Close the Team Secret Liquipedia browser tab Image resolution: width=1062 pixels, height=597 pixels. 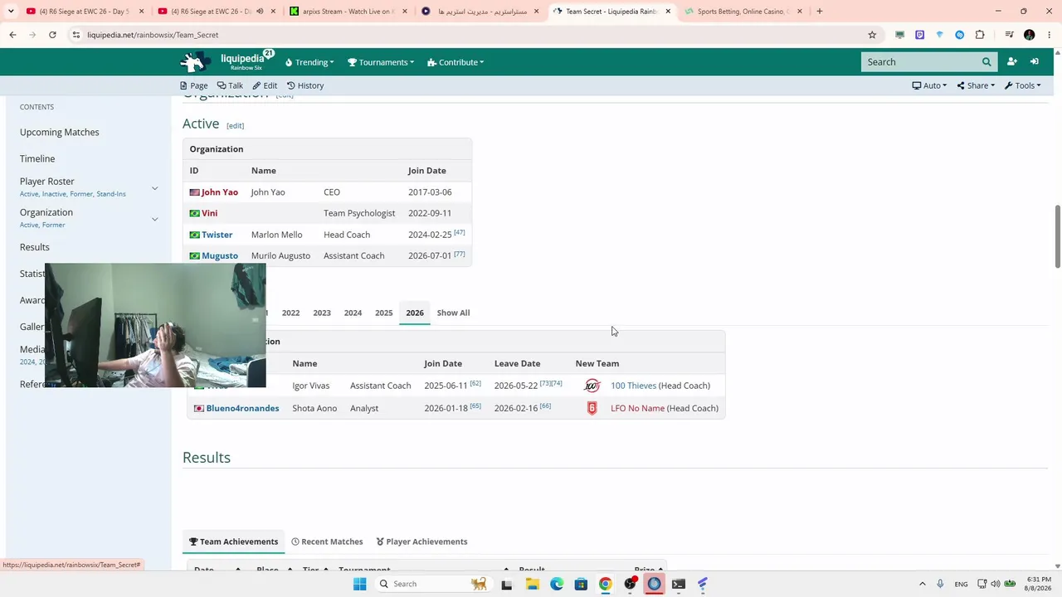point(667,12)
